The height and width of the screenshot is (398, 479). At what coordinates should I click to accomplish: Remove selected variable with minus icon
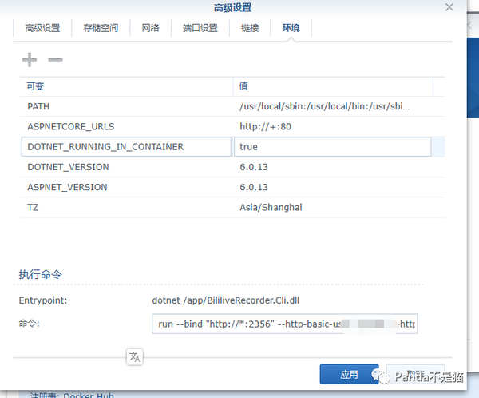tap(55, 60)
